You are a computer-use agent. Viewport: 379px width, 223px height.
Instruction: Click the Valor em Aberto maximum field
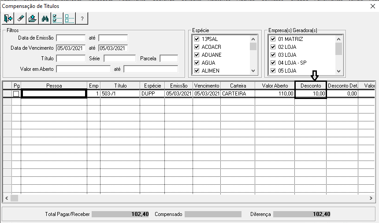point(151,69)
